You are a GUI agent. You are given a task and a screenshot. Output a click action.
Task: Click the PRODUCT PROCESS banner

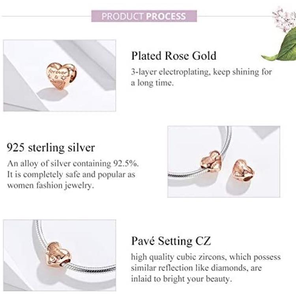pyautogui.click(x=144, y=16)
